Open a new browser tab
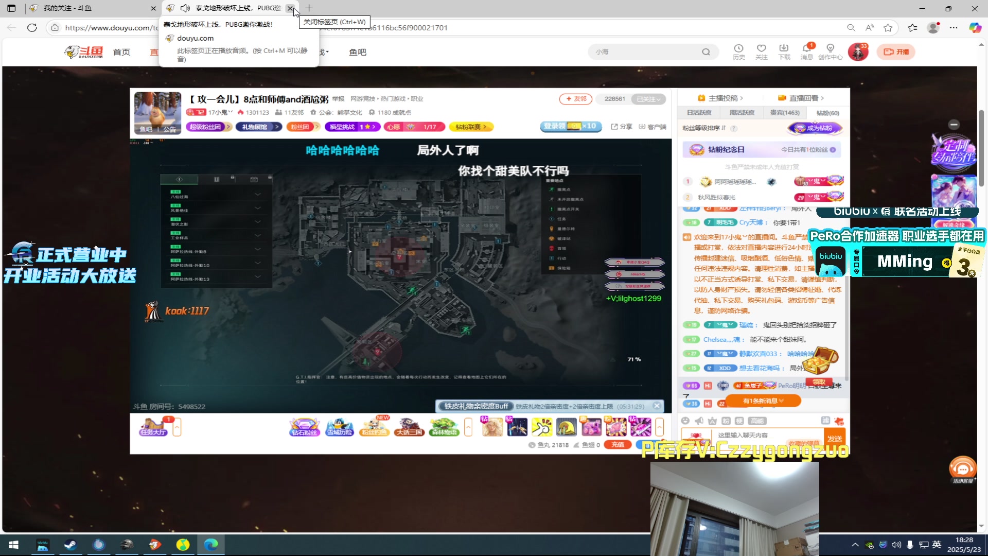988x556 pixels. (309, 8)
